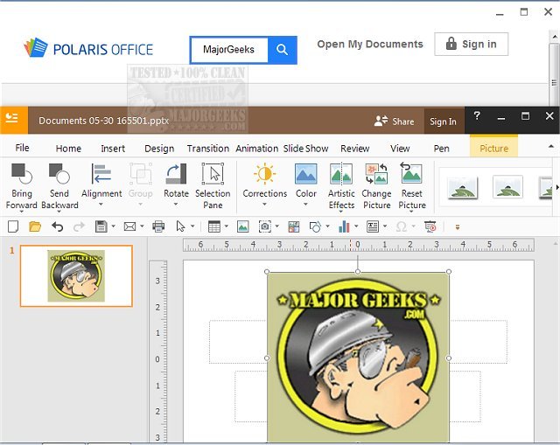Apply the second picture style thumbnail
Image resolution: width=560 pixels, height=445 pixels.
[507, 187]
